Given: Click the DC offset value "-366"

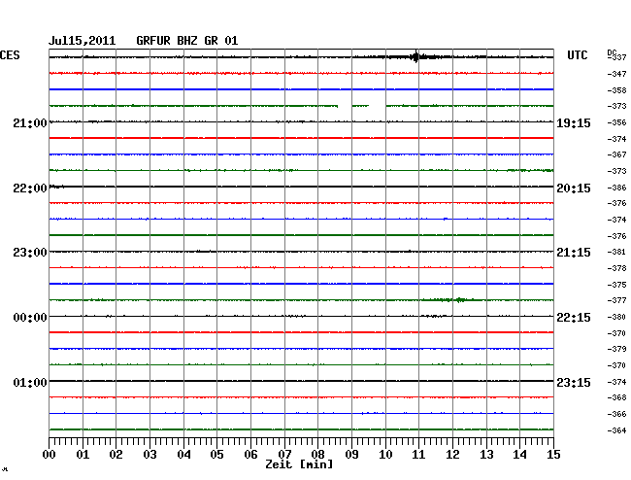Looking at the screenshot, I should coord(616,414).
